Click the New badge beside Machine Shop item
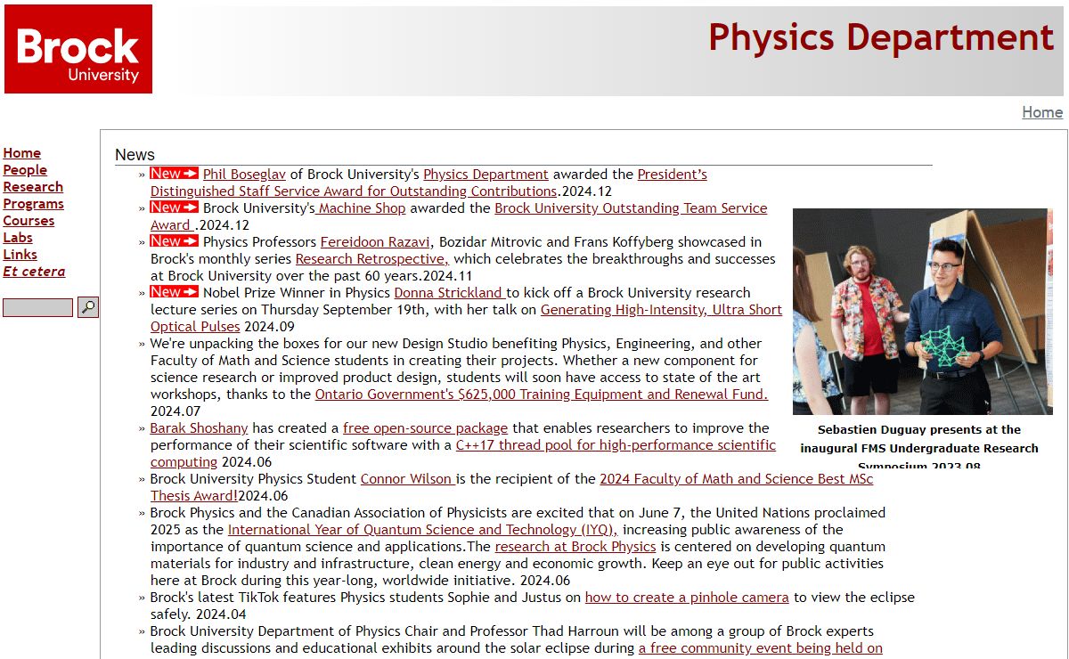Image resolution: width=1069 pixels, height=659 pixels. [x=174, y=207]
